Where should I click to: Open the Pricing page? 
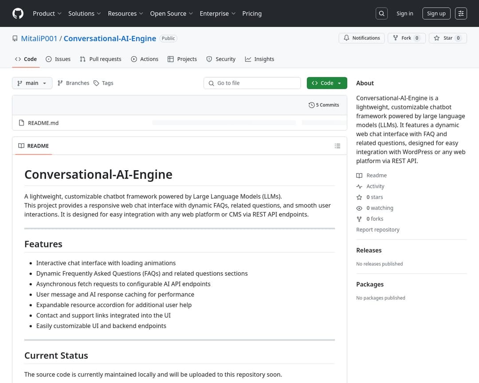tap(252, 13)
